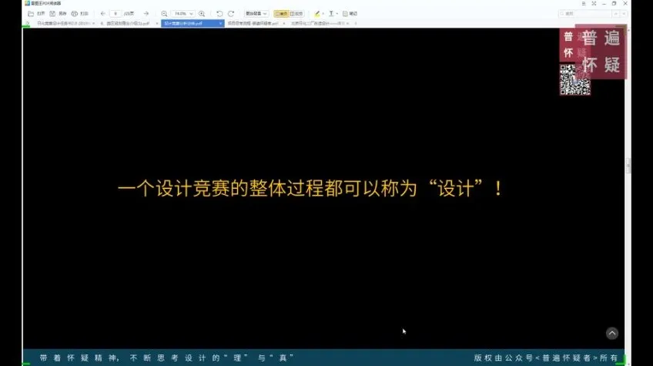Click the scroll-to-top round button
653x366 pixels.
611,334
